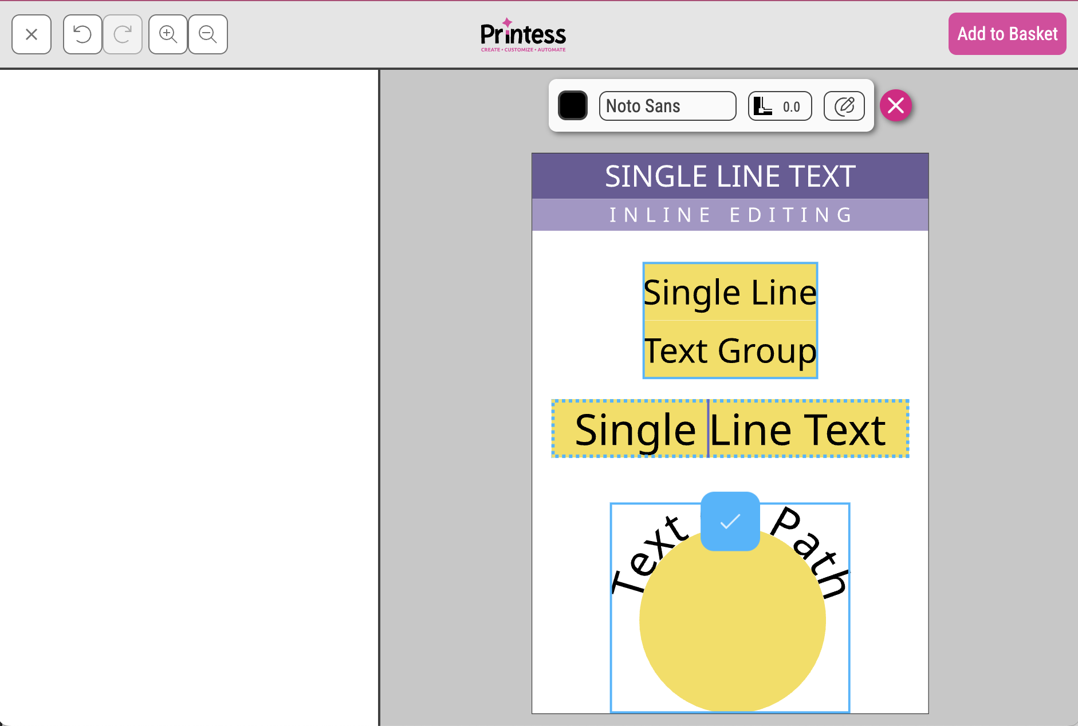Select the Text Group text frame
This screenshot has height=726, width=1078.
tap(730, 350)
